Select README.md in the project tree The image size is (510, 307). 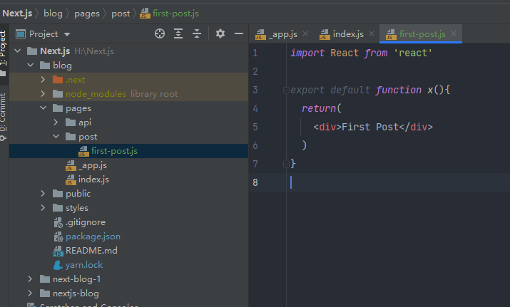[129, 251]
